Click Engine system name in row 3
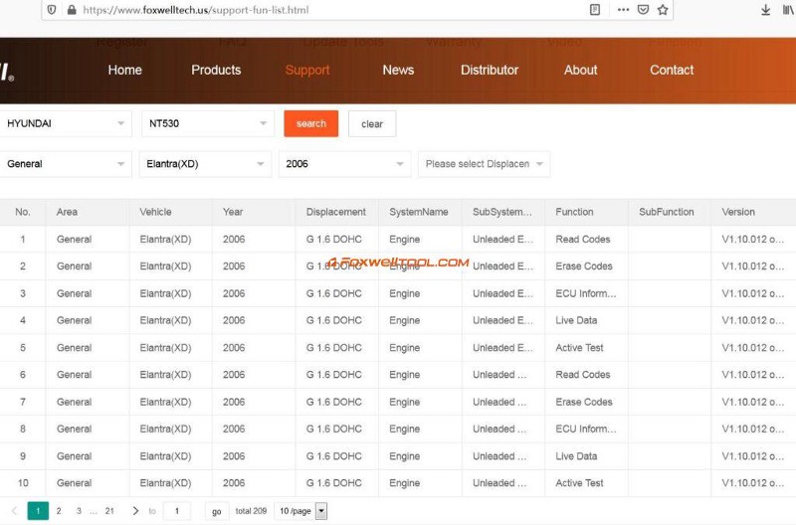The image size is (796, 525). click(x=405, y=293)
